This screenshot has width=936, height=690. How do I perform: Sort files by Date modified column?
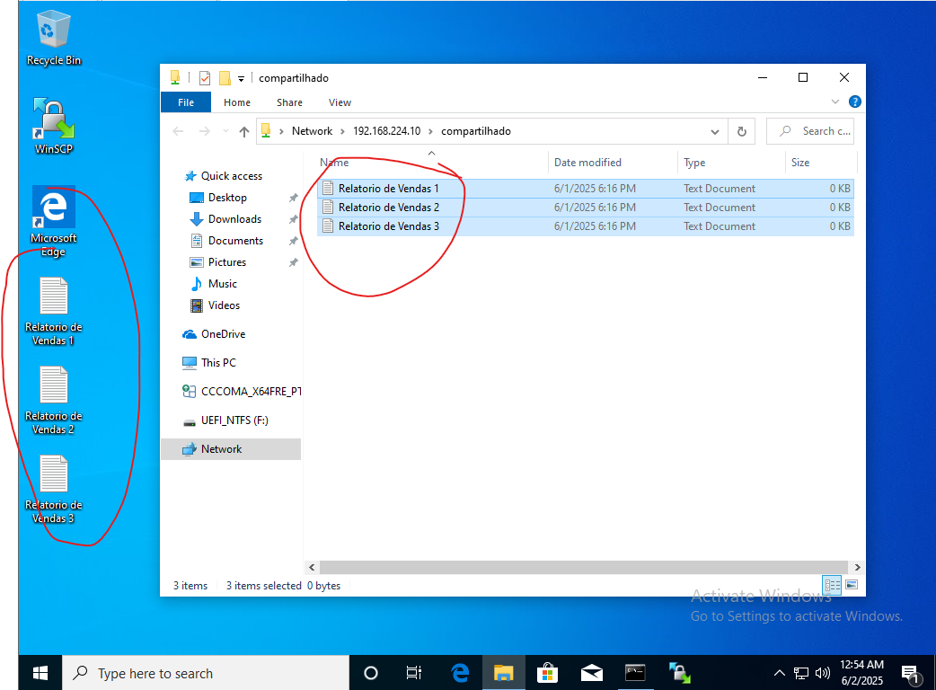587,163
